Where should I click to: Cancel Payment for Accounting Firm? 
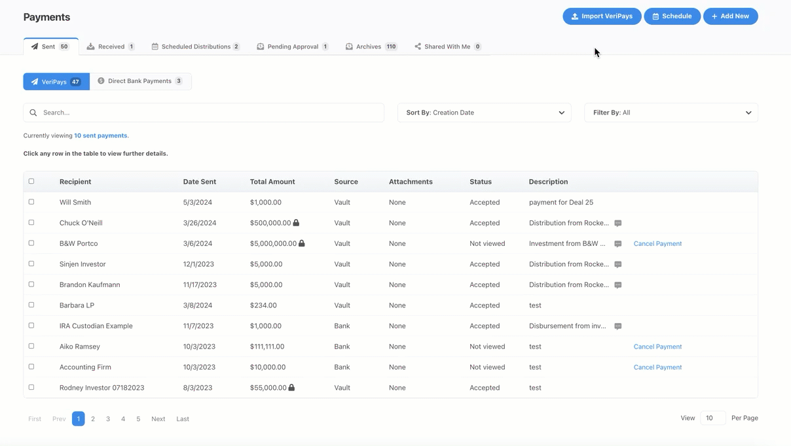coord(657,367)
